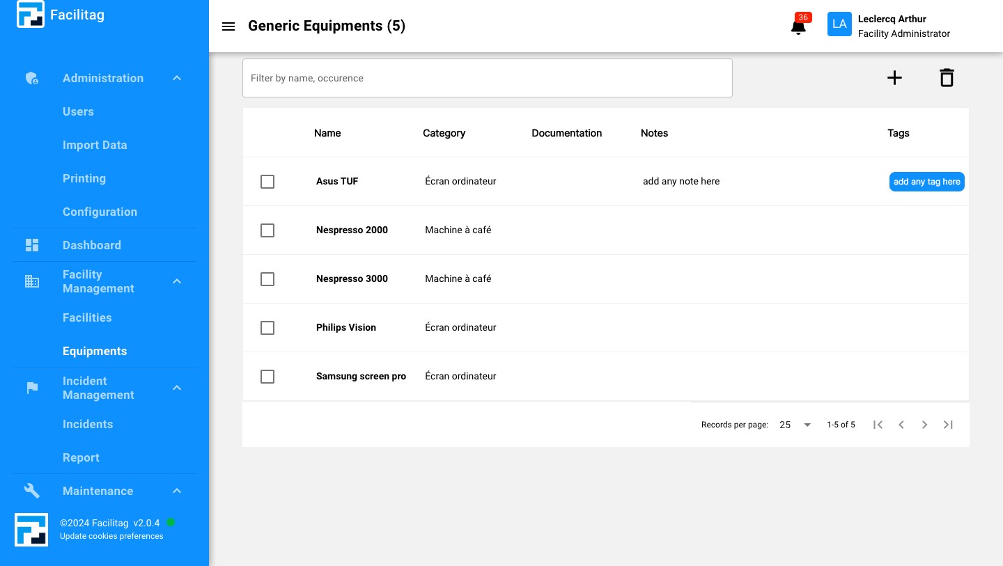Add new equipment with plus icon
Viewport: 1003px width, 566px height.
[894, 78]
